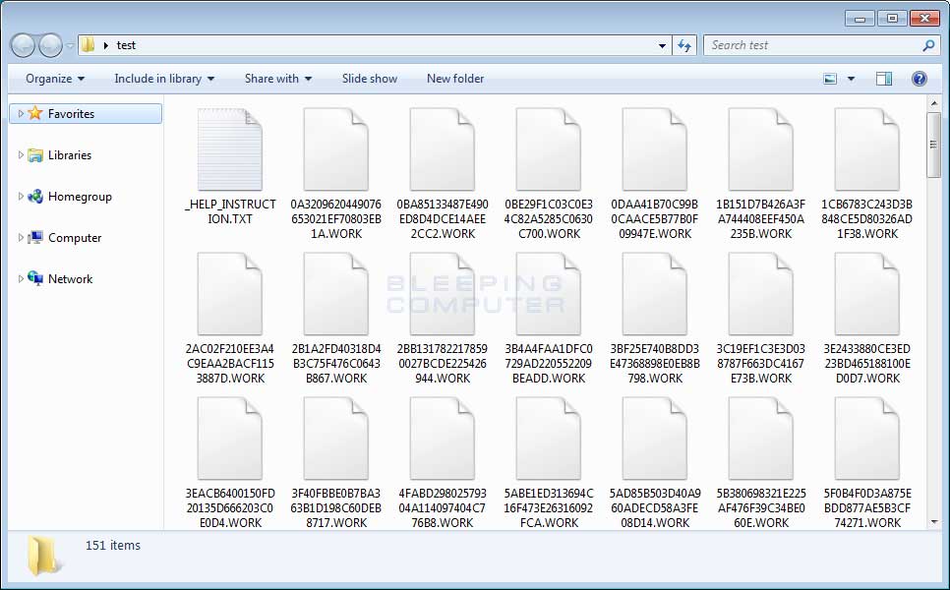Expand the Computer tree node arrow
This screenshot has width=950, height=590.
[21, 237]
